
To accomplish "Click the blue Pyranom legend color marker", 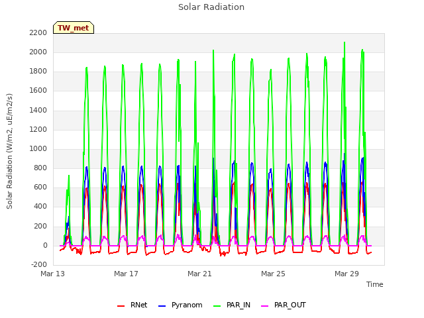I will (162, 306).
